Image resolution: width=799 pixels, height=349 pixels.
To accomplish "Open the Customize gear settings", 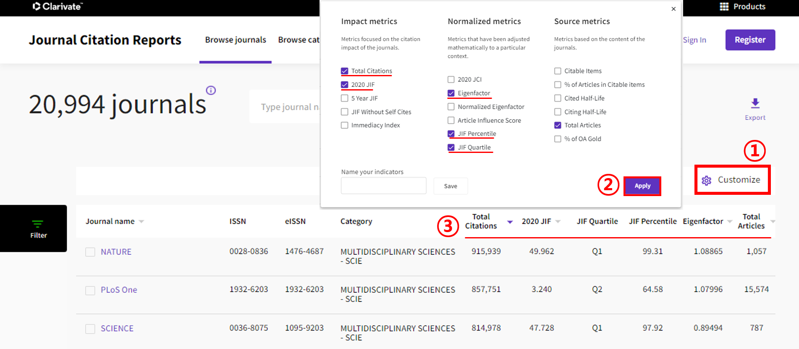I will [707, 181].
